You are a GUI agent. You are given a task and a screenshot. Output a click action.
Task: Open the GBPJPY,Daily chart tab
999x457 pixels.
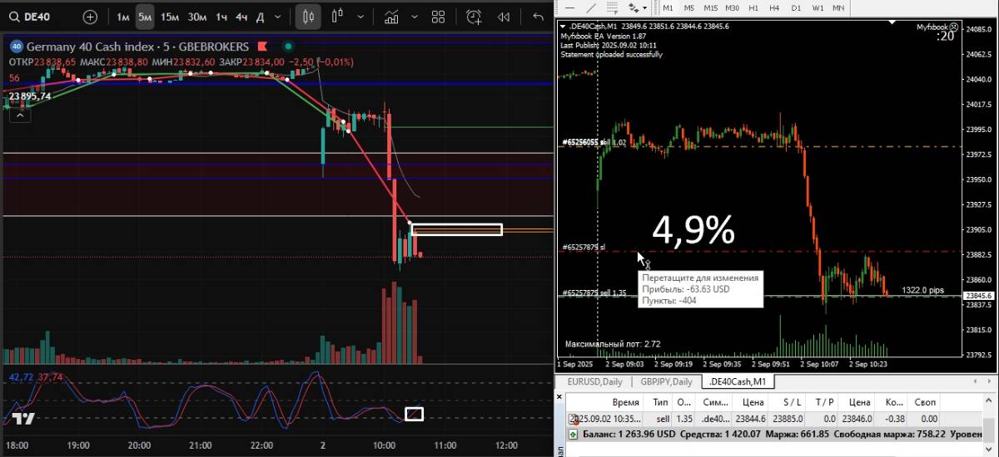[666, 381]
